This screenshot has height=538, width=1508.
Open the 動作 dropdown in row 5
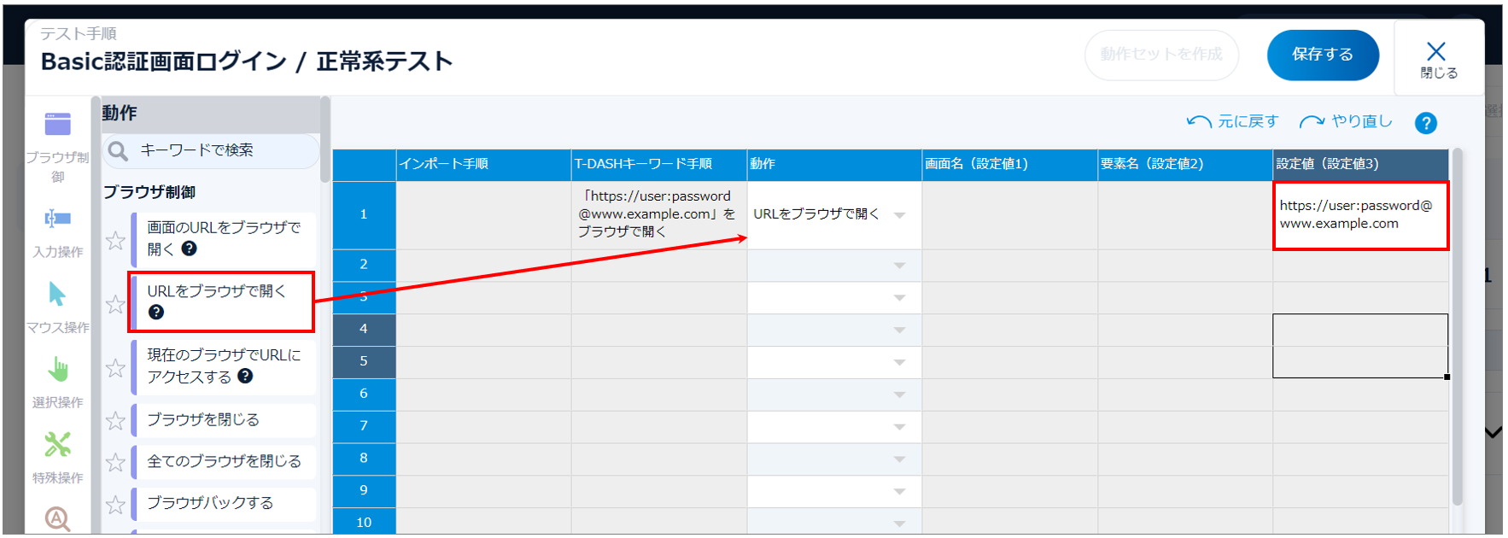point(899,363)
